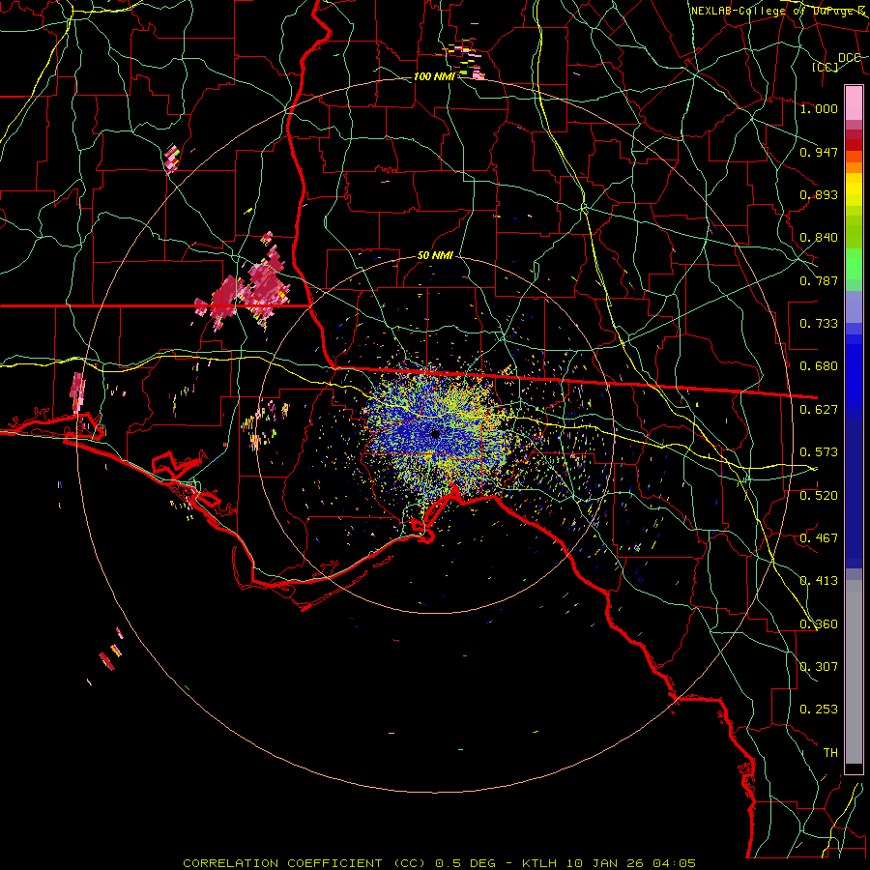Click the DCC product label
Screen dimensions: 870x870
(850, 58)
